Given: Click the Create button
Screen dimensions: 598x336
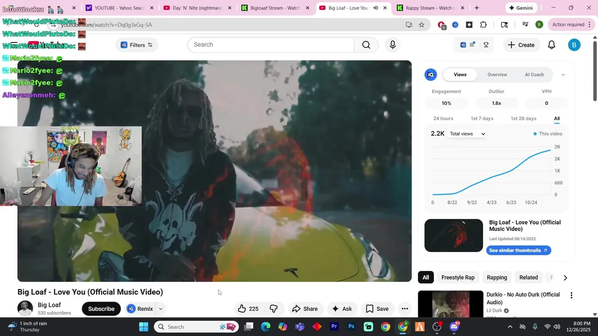Looking at the screenshot, I should point(521,45).
